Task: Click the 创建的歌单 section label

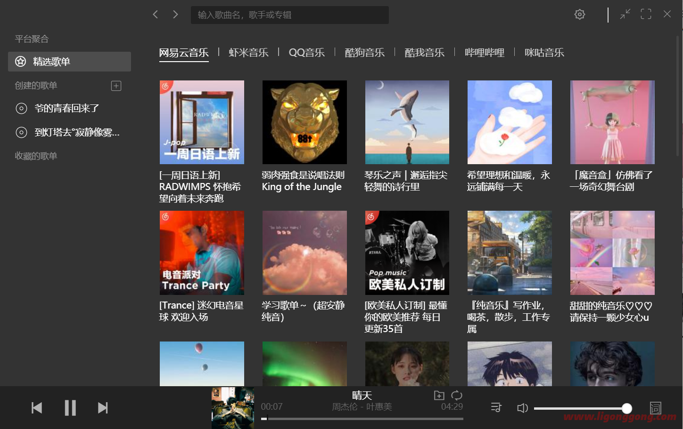Action: pos(36,86)
